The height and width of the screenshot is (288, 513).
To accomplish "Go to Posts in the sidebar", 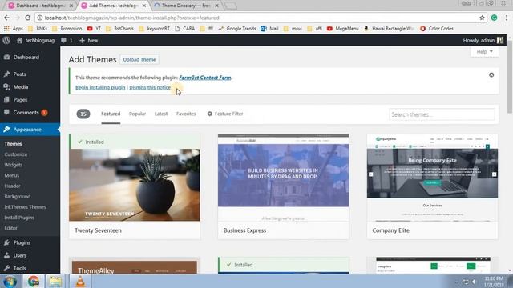I will (19, 74).
